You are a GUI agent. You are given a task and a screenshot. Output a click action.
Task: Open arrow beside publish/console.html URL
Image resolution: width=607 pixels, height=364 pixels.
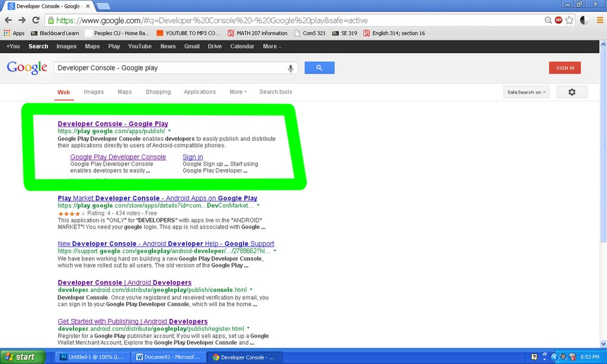[x=251, y=289]
